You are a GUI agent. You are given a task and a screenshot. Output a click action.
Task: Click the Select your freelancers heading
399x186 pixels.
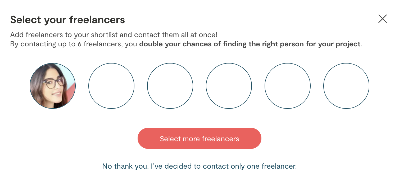click(67, 20)
